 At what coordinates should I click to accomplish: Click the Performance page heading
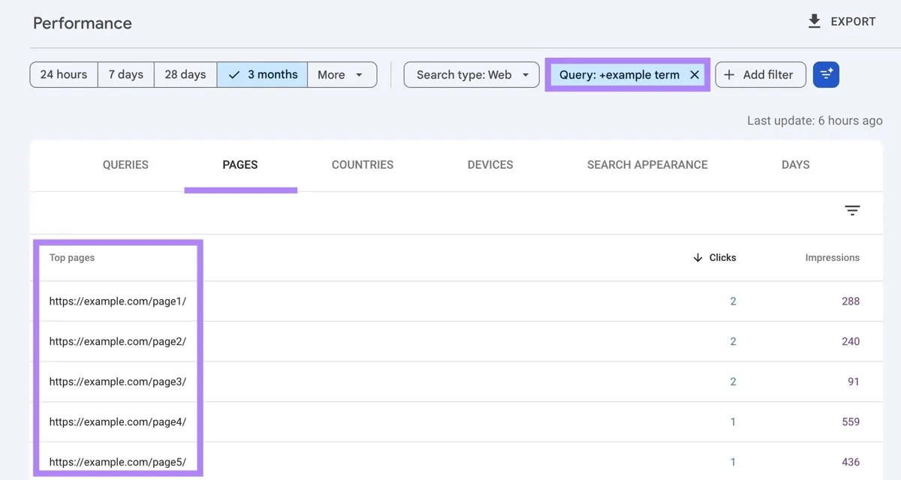(83, 23)
